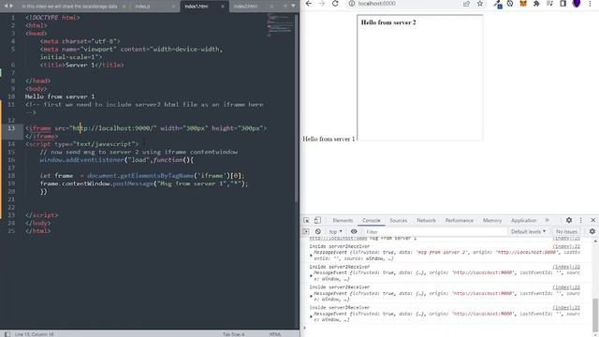Image resolution: width=599 pixels, height=337 pixels.
Task: Open the extensions puzzle icon
Action: [536, 4]
